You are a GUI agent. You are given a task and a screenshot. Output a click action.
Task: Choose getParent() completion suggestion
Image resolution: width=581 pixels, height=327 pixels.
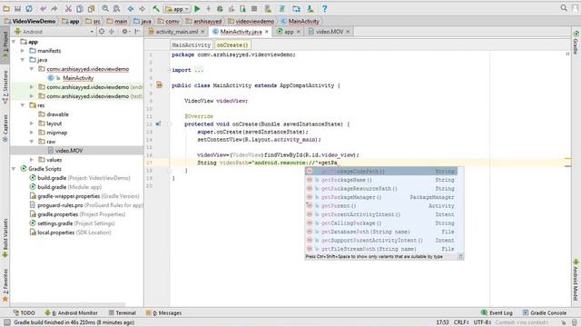(381, 206)
